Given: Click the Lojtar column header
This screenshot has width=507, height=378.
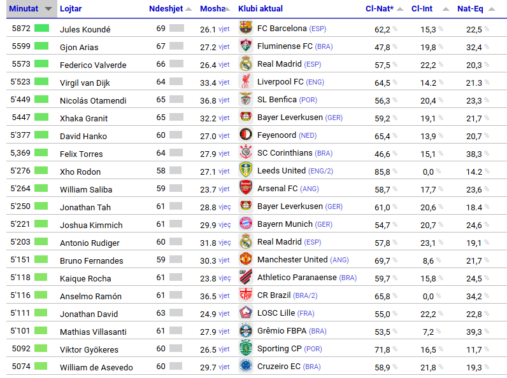Looking at the screenshot, I should click(x=70, y=9).
